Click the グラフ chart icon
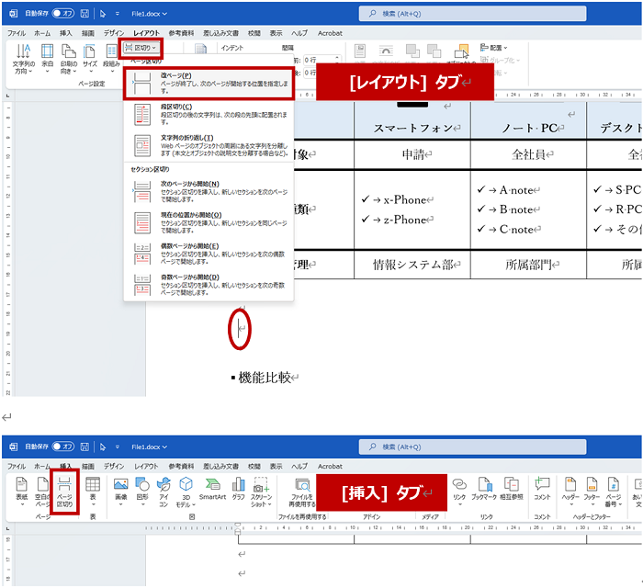 tap(239, 490)
